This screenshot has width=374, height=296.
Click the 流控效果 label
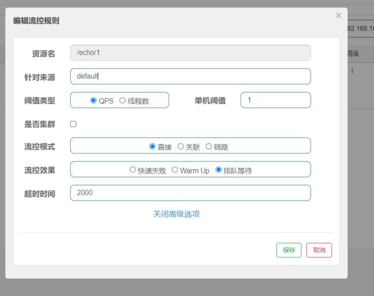40,170
